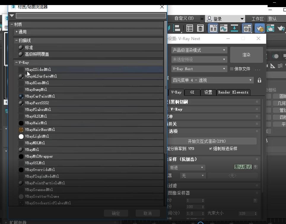Screen dimensions: 286x224
Task: Click the VRayMtlWrapper black sphere icon
Action: [x=21, y=157]
